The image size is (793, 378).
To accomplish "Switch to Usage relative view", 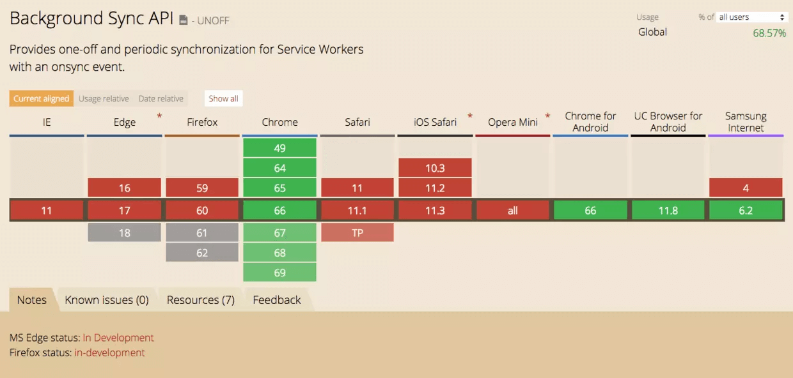I will [x=104, y=98].
